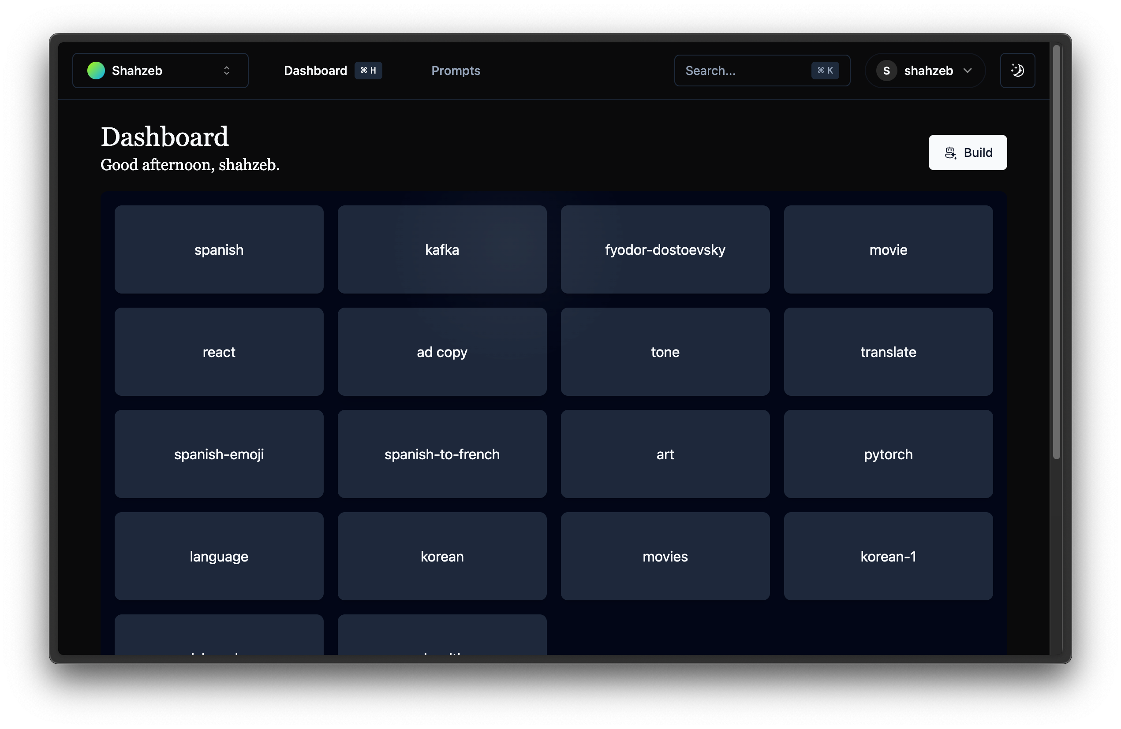This screenshot has width=1121, height=729.
Task: Toggle dark/light theme moon icon
Action: point(1017,71)
